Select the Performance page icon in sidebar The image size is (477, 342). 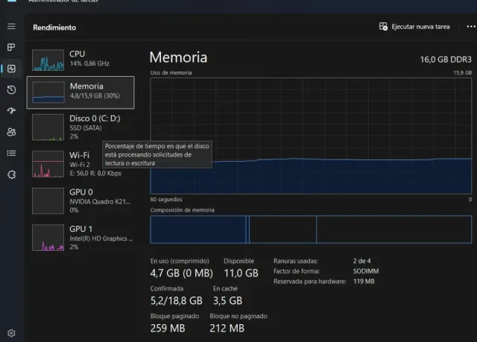tap(11, 69)
